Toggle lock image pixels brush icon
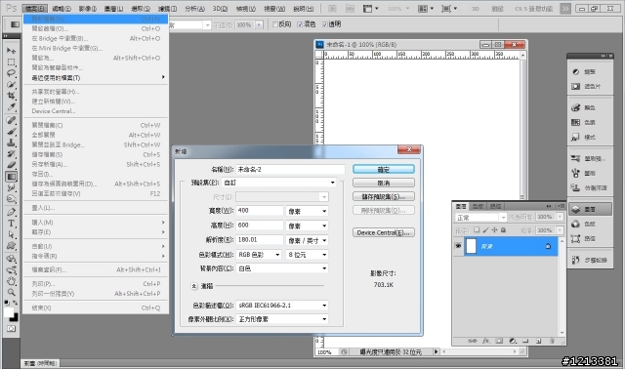 (x=485, y=230)
